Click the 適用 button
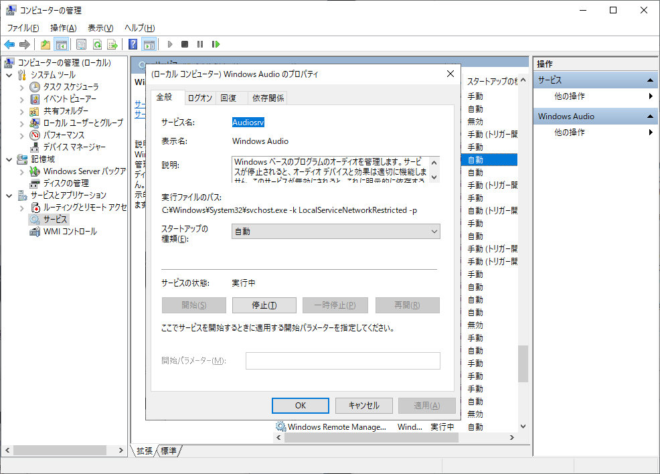This screenshot has width=660, height=474. tap(427, 406)
